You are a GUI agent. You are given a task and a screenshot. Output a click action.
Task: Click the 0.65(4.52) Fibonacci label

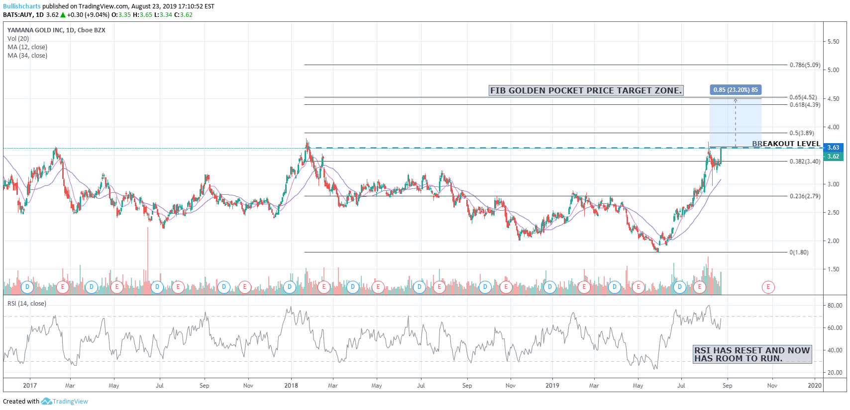click(x=803, y=97)
